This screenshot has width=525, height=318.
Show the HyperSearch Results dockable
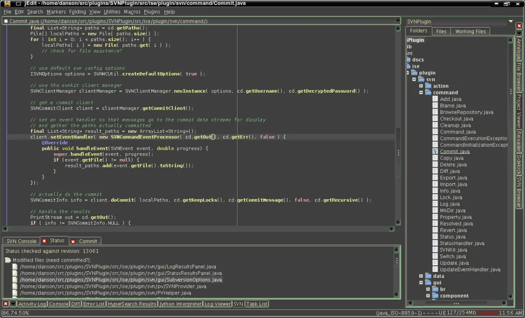click(132, 304)
